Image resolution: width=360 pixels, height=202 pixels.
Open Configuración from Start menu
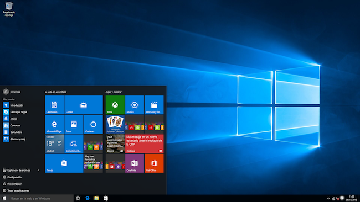12,177
